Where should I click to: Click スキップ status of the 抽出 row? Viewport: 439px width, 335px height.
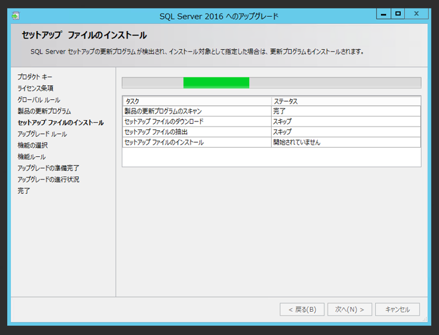(346, 132)
